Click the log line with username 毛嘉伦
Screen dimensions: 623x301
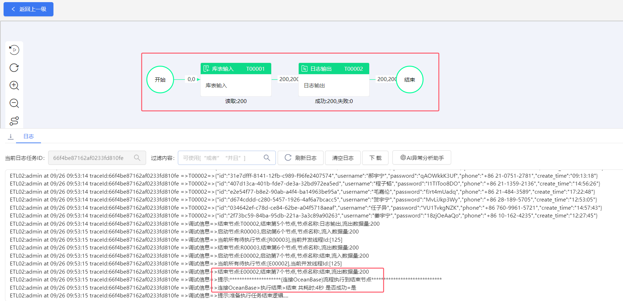coord(302,192)
